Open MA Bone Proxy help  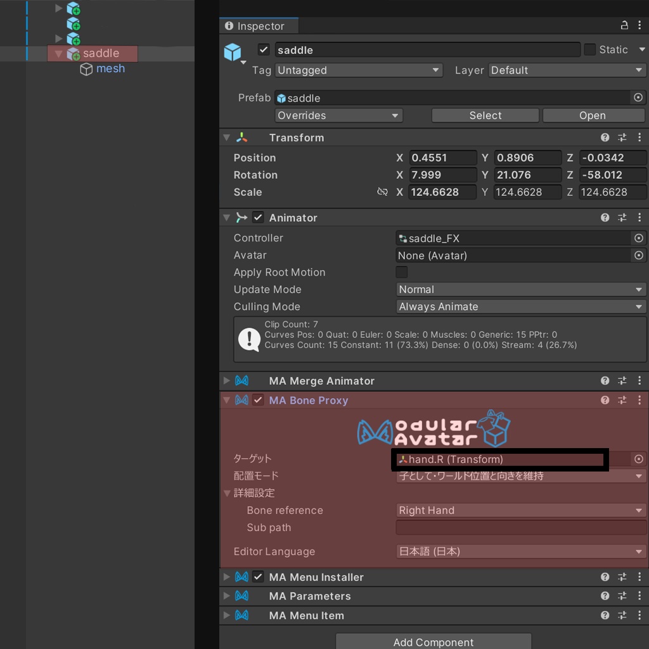click(x=605, y=400)
